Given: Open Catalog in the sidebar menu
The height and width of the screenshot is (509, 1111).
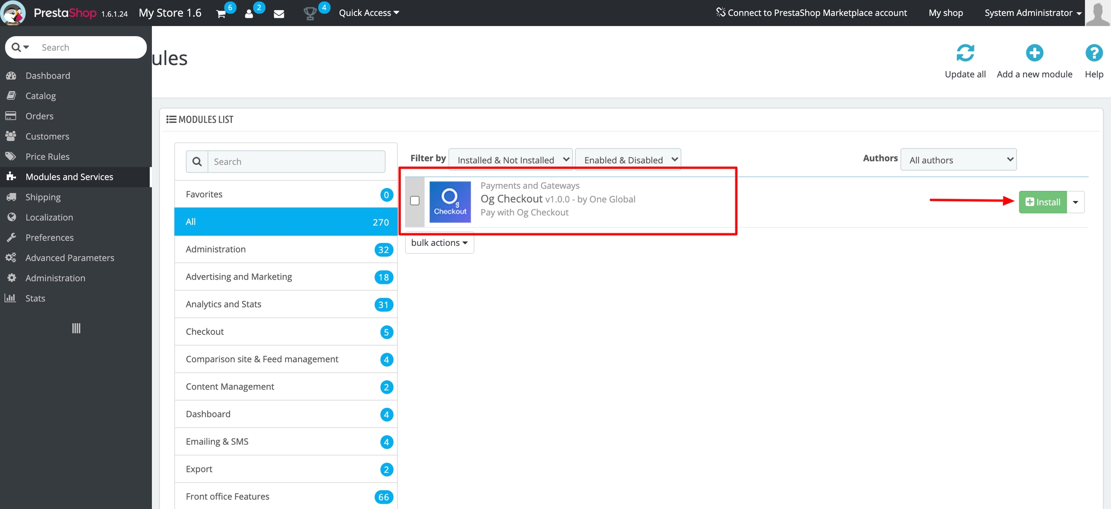Looking at the screenshot, I should click(x=41, y=96).
